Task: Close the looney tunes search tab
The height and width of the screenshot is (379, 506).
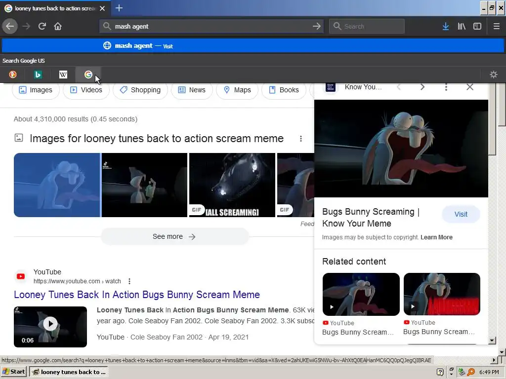Action: click(102, 8)
